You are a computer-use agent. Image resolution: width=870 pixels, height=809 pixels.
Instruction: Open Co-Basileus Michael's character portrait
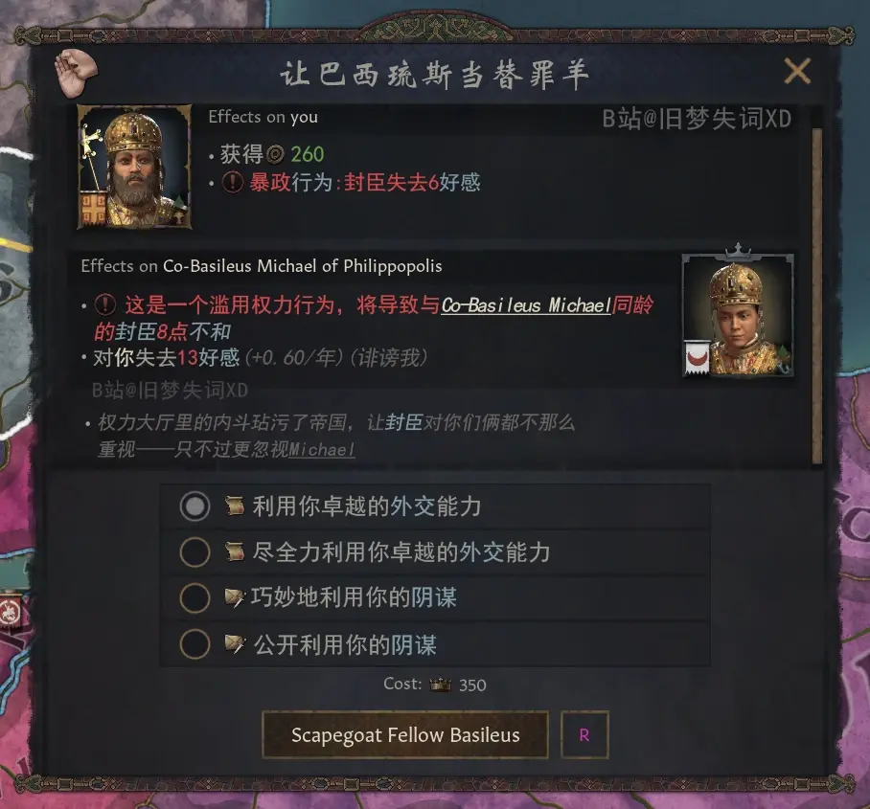pyautogui.click(x=738, y=316)
